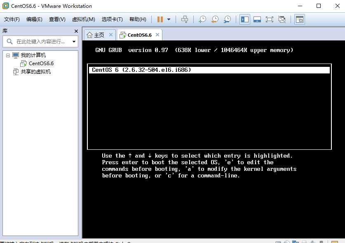Image resolution: width=345 pixels, height=243 pixels.
Task: Maximize the VMware Workstation window
Action: click(318, 6)
